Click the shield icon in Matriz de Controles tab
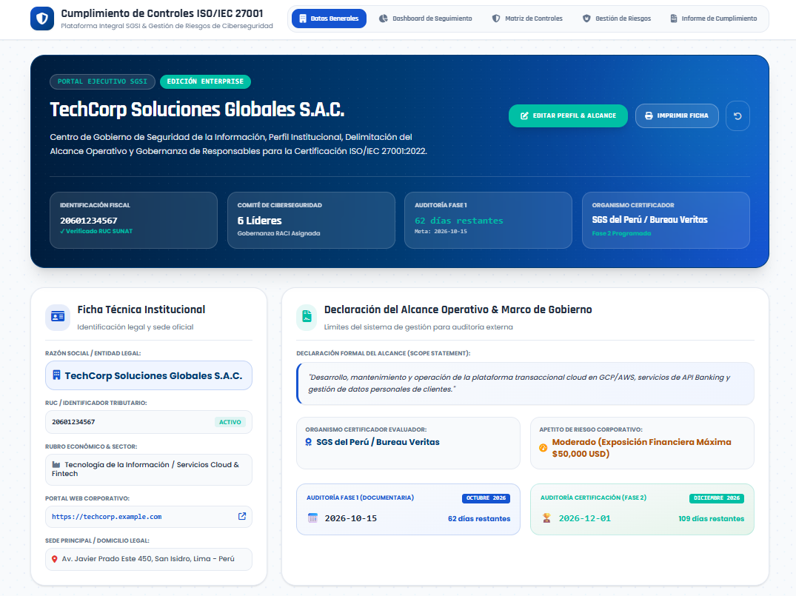Viewport: 796px width, 596px height. pos(496,19)
